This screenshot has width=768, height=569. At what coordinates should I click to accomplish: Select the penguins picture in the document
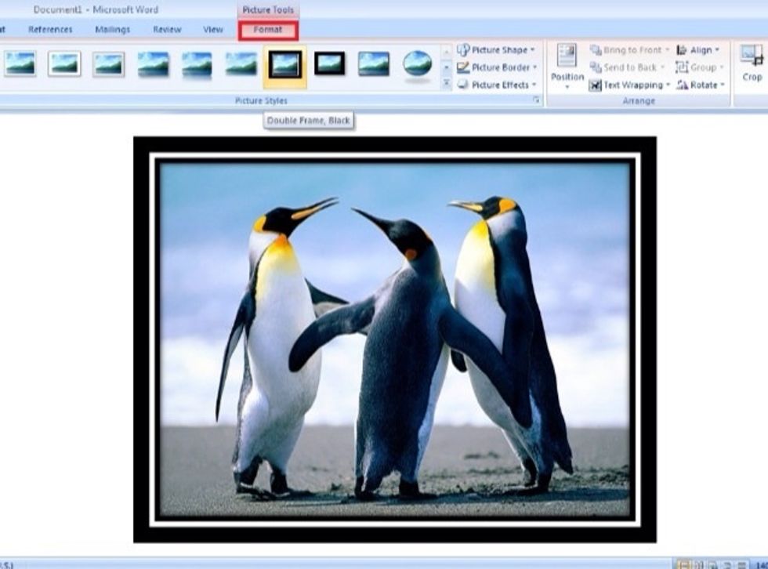coord(394,339)
